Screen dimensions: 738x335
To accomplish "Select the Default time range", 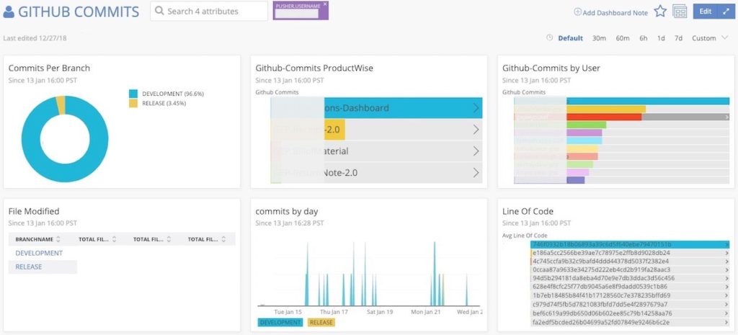I will coord(571,38).
